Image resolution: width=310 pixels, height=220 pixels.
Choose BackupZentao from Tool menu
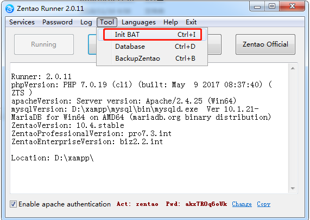152,59
